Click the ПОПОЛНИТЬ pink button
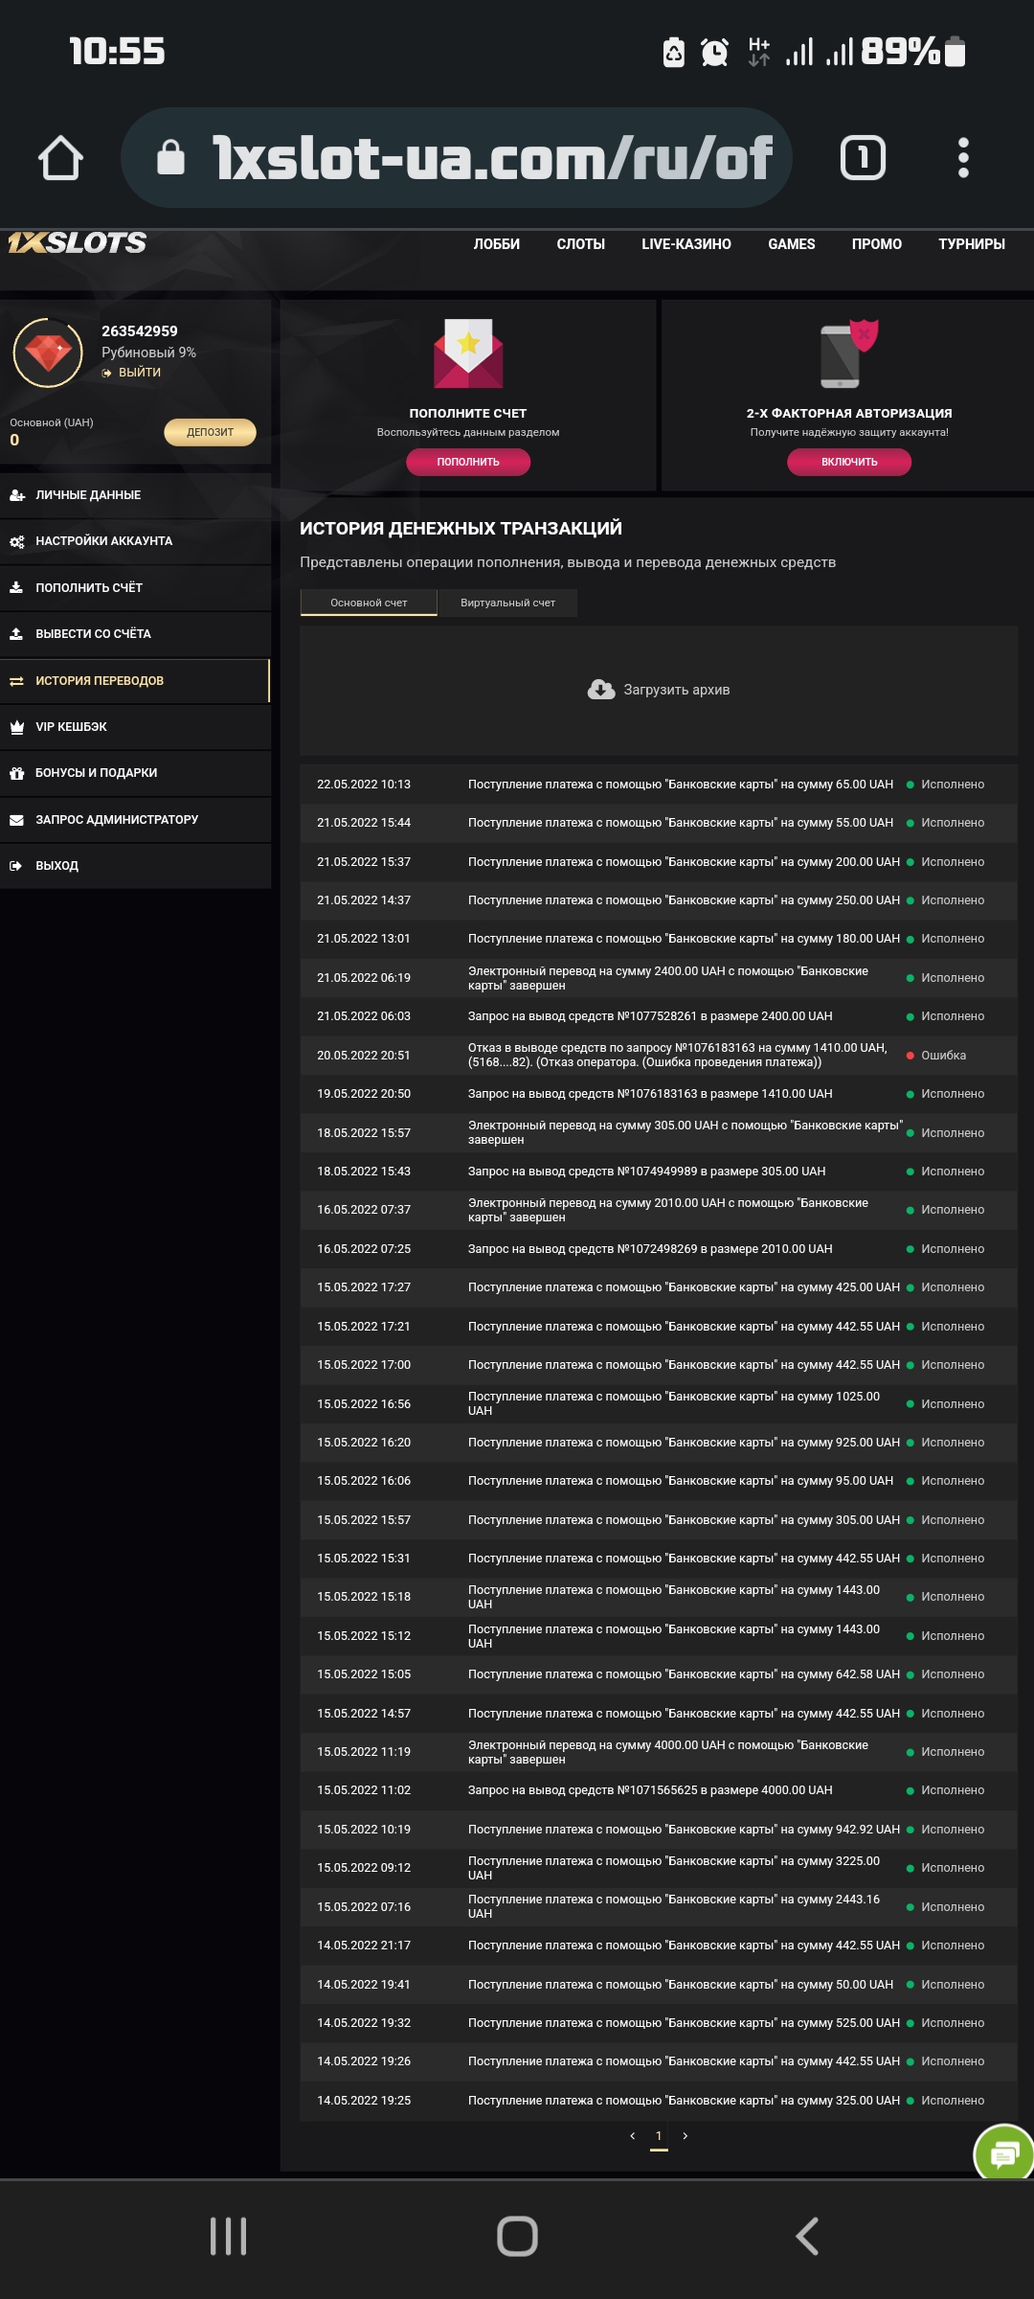Screen dimensions: 1034x2299 click(x=468, y=462)
